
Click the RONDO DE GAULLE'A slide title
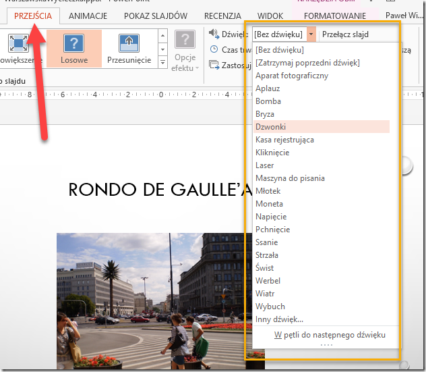(x=161, y=190)
